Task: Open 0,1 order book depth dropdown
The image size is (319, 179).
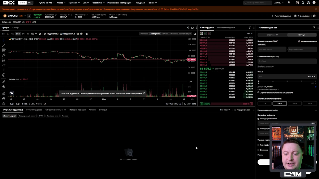Action: coord(250,33)
